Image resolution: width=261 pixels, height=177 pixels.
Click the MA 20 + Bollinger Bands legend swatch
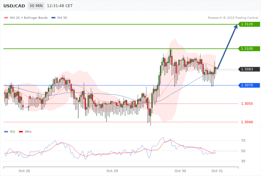click(x=6, y=18)
